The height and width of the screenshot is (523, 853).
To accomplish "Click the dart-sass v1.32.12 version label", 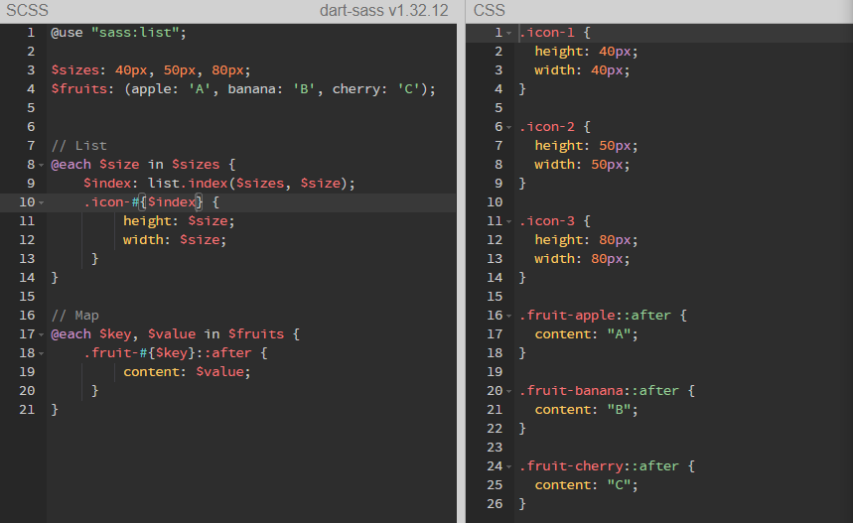I will (x=384, y=10).
